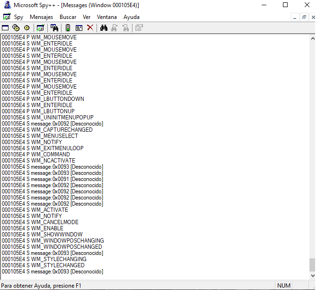
Task: Select the WM_STYLECHANGED row
Action: 43,265
